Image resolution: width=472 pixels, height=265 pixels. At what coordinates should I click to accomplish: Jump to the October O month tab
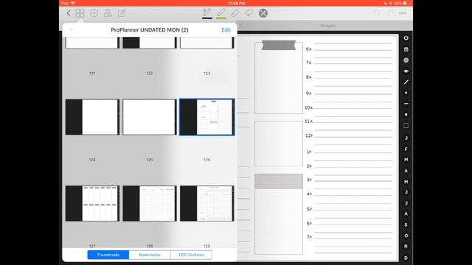(x=406, y=236)
